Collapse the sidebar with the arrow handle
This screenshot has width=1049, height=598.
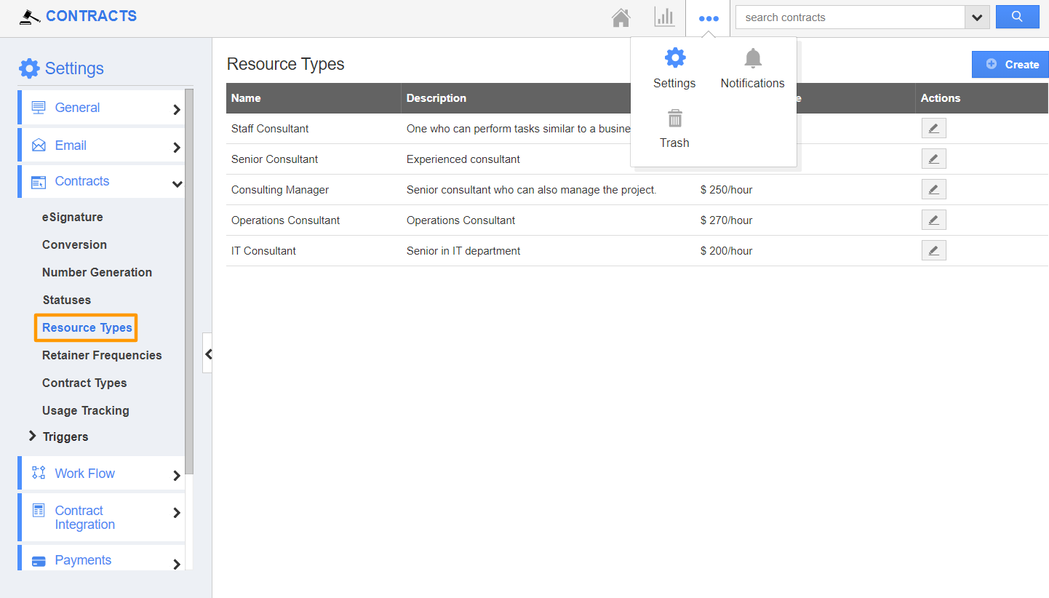coord(208,354)
